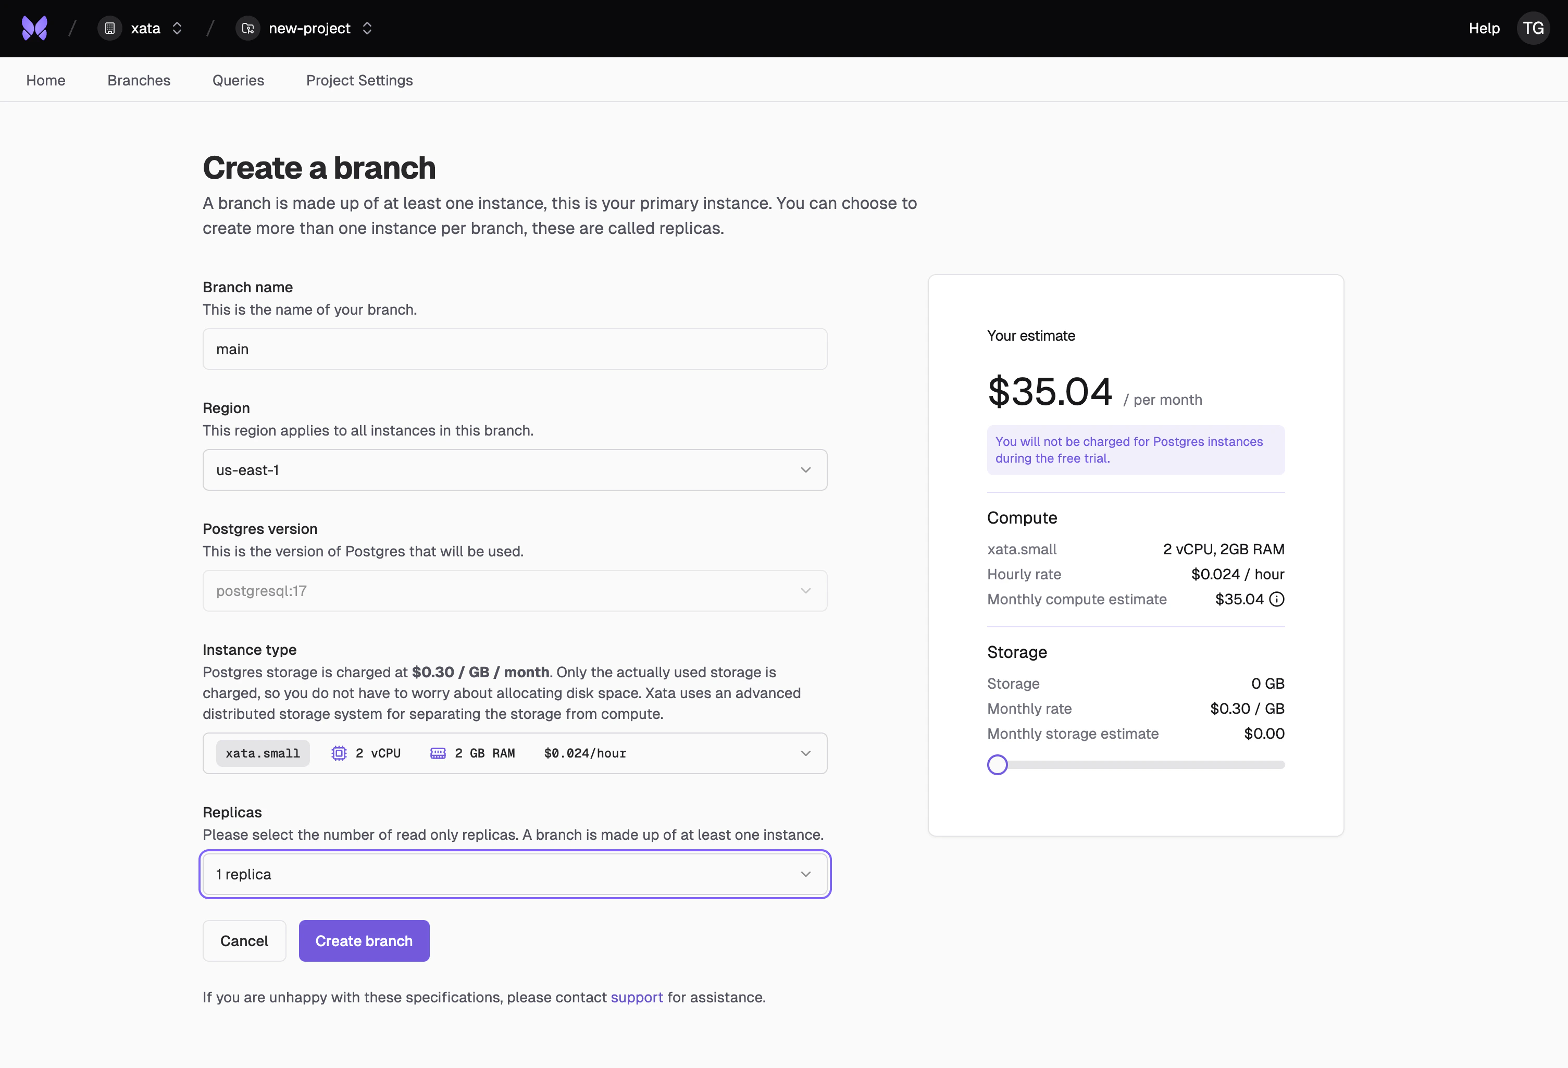Click the RAM icon next to 2 GB RAM

click(439, 753)
